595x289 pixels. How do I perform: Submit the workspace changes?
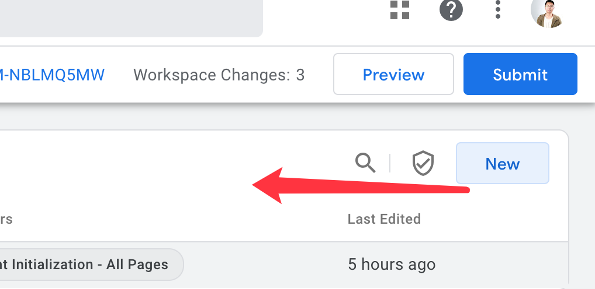pos(520,74)
